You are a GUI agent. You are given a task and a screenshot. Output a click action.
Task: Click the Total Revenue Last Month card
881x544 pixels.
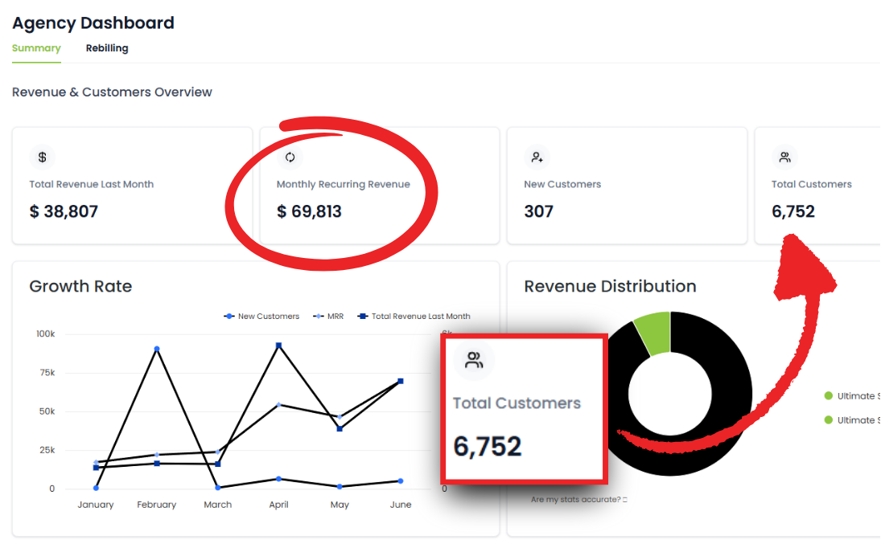[133, 186]
